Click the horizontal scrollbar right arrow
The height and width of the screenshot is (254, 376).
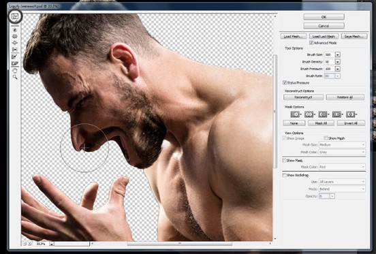point(270,244)
